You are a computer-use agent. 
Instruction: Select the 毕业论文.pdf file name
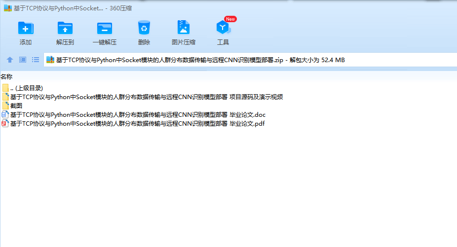point(137,123)
